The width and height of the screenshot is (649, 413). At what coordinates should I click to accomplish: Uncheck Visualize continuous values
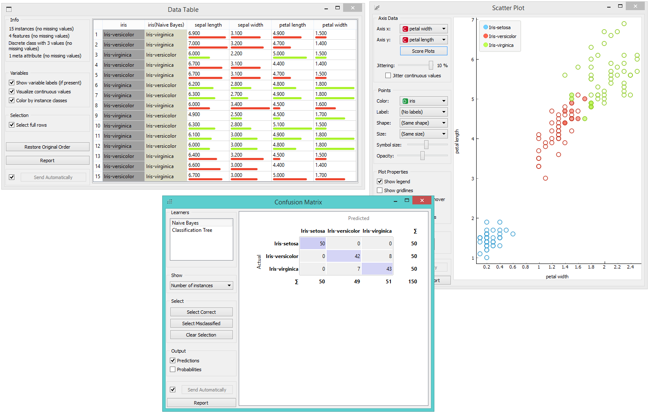coord(12,92)
